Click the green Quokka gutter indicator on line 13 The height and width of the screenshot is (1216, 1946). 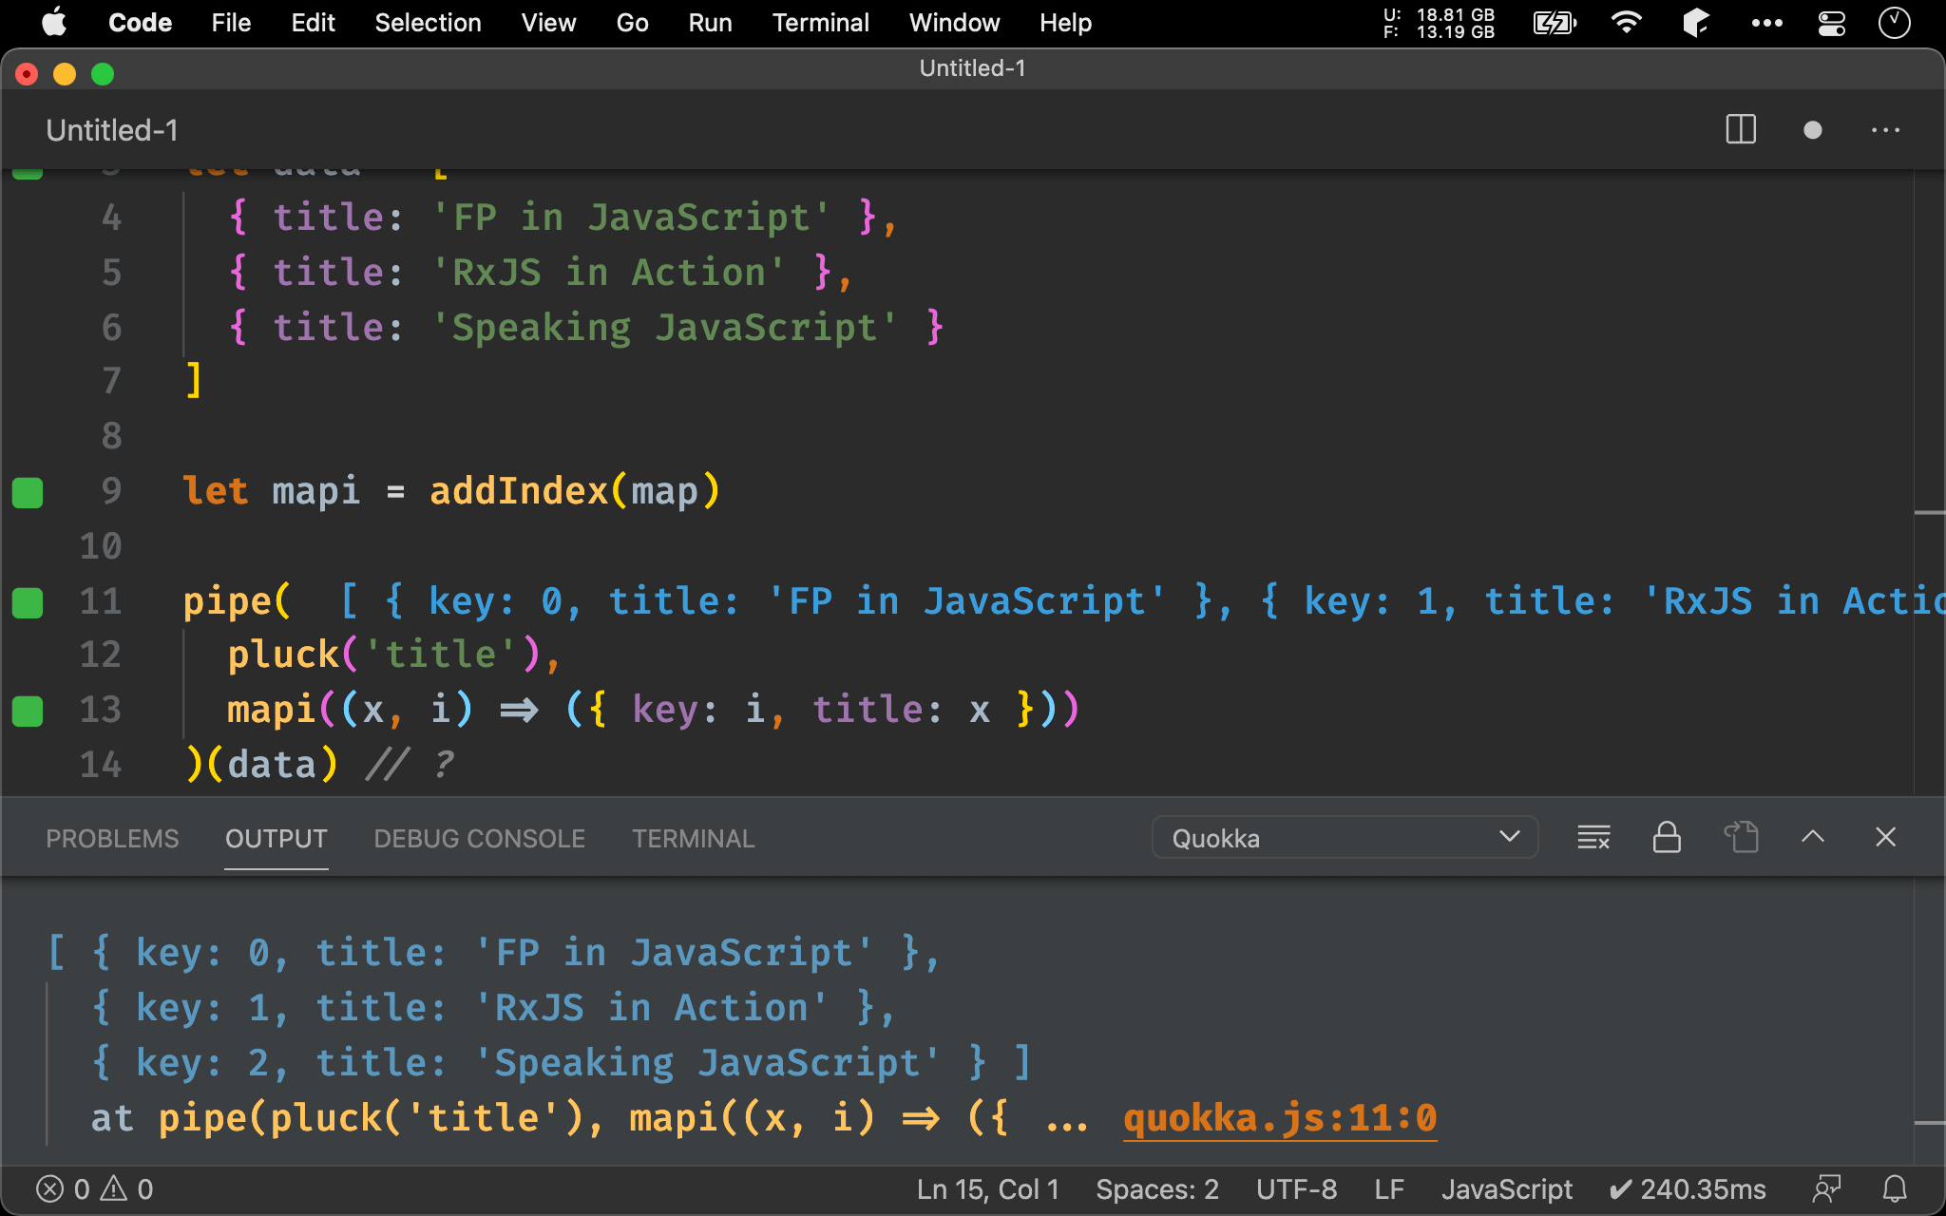[28, 711]
